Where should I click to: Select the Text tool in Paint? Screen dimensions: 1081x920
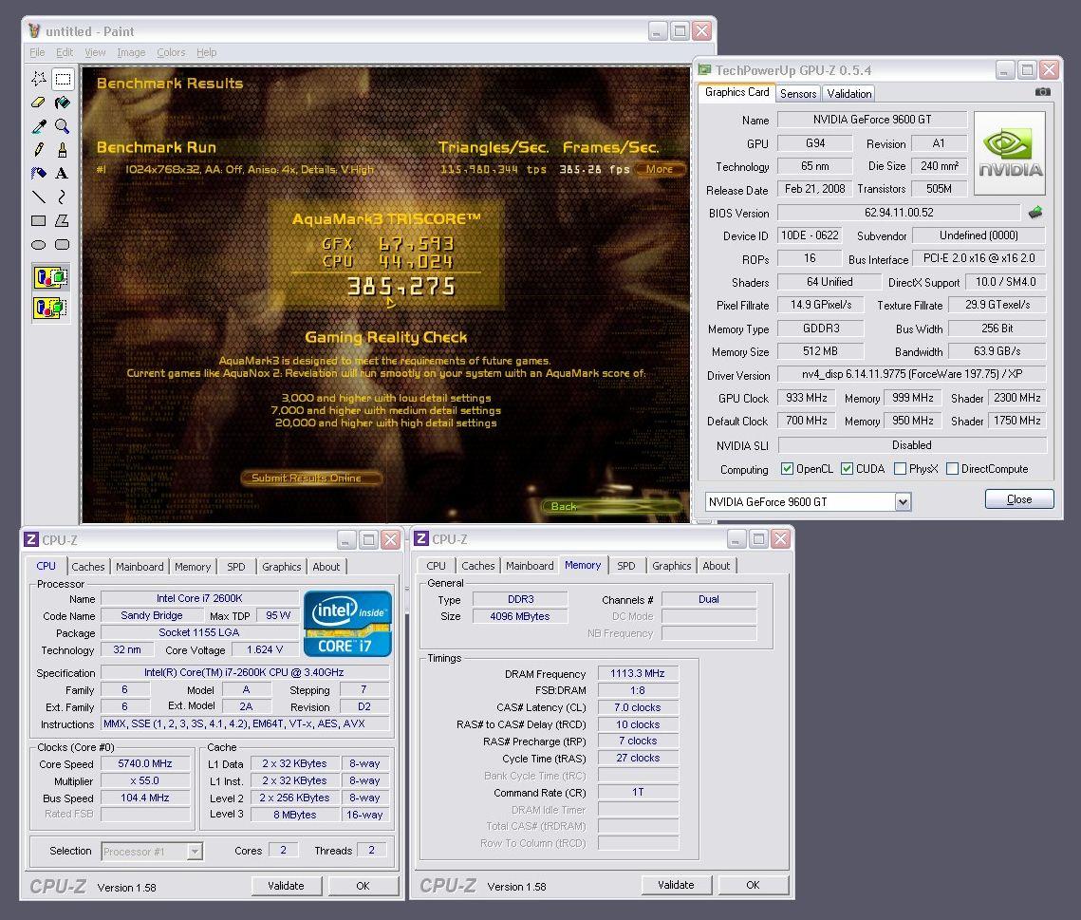point(63,173)
